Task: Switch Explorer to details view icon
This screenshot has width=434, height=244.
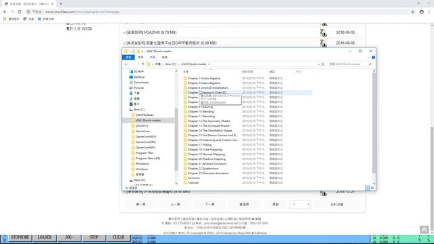Action: (368, 188)
